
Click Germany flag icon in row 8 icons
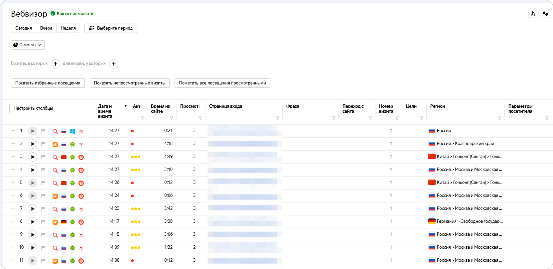[x=64, y=222]
